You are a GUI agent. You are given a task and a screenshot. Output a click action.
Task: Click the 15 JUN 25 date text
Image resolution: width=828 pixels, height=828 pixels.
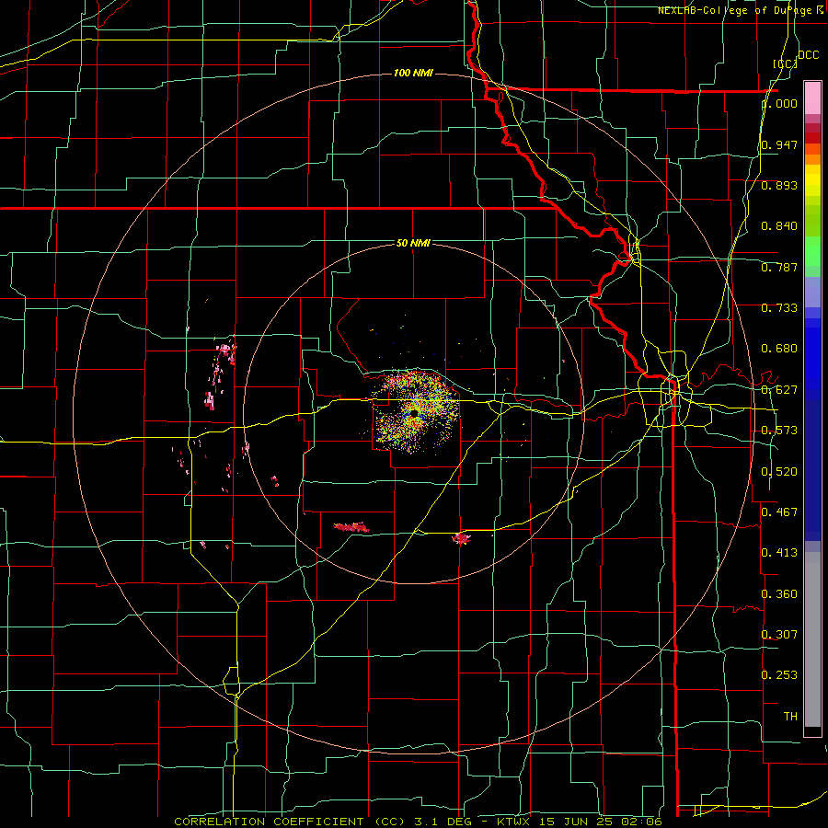(573, 822)
